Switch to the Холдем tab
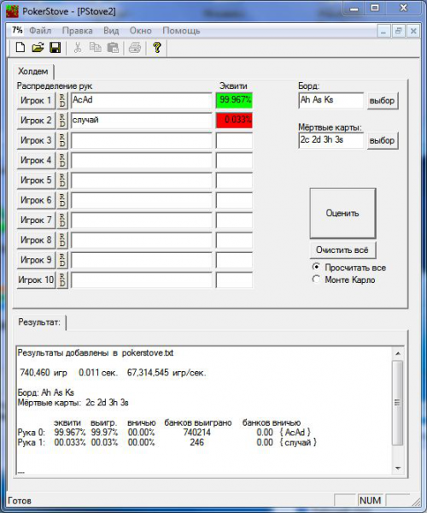 [x=33, y=71]
